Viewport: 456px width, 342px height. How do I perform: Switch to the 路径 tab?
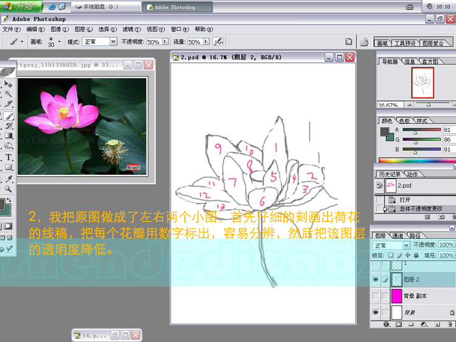tap(415, 235)
